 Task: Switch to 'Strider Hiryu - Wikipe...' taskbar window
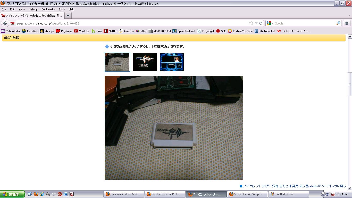[x=247, y=194]
